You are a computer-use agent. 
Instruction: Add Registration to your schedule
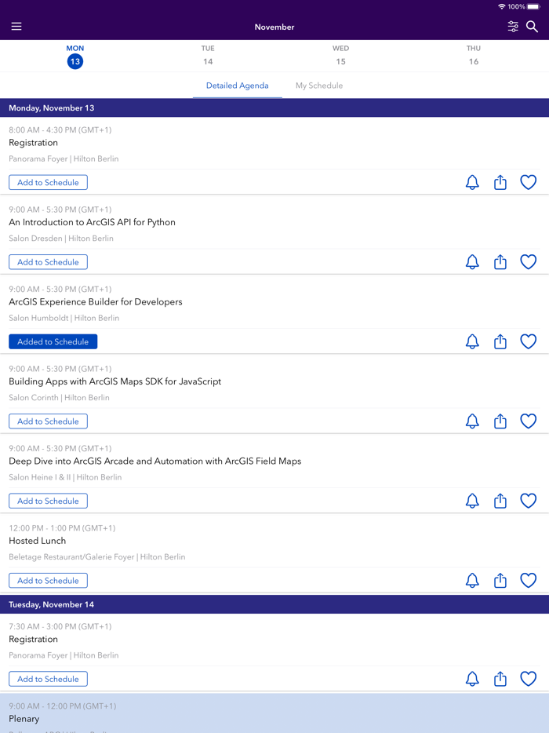(48, 182)
